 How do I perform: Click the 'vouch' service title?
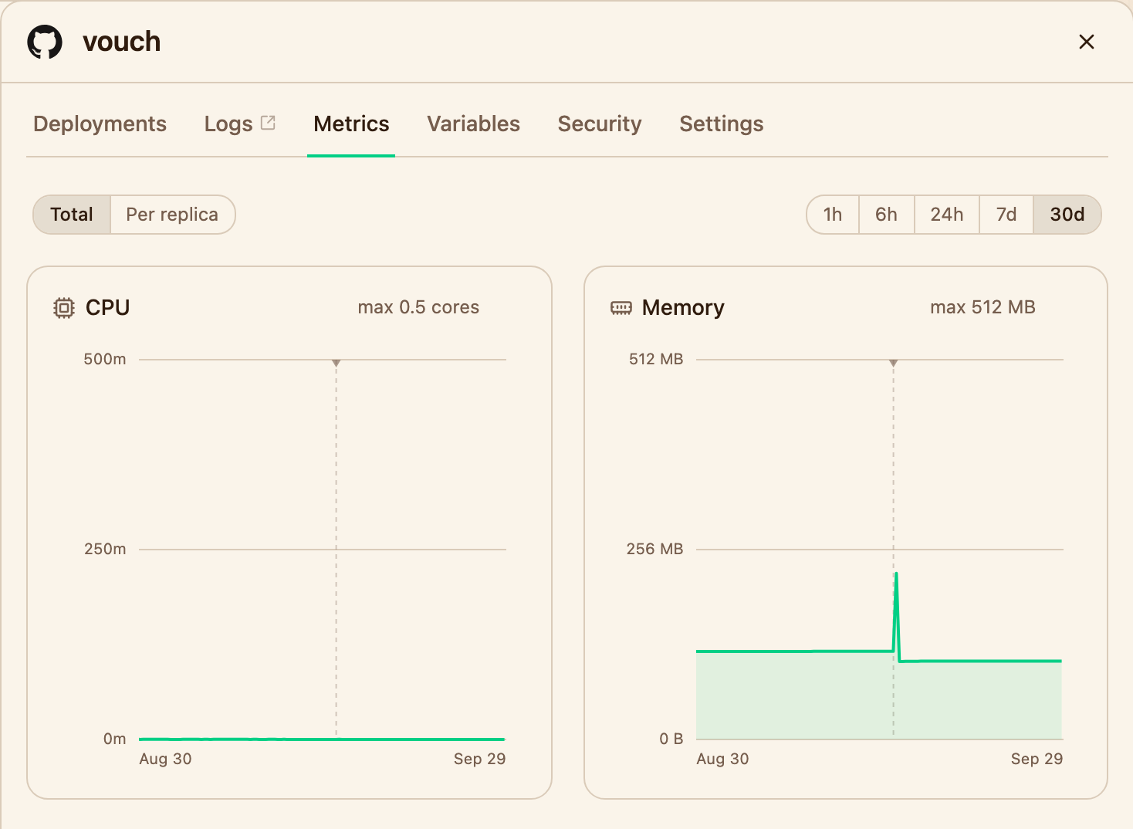pyautogui.click(x=122, y=42)
